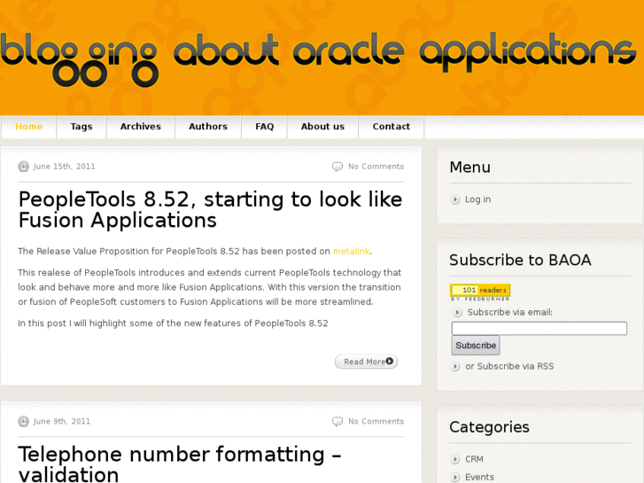The width and height of the screenshot is (644, 483).
Task: Click the comment bubble icon on second post
Action: coord(338,422)
